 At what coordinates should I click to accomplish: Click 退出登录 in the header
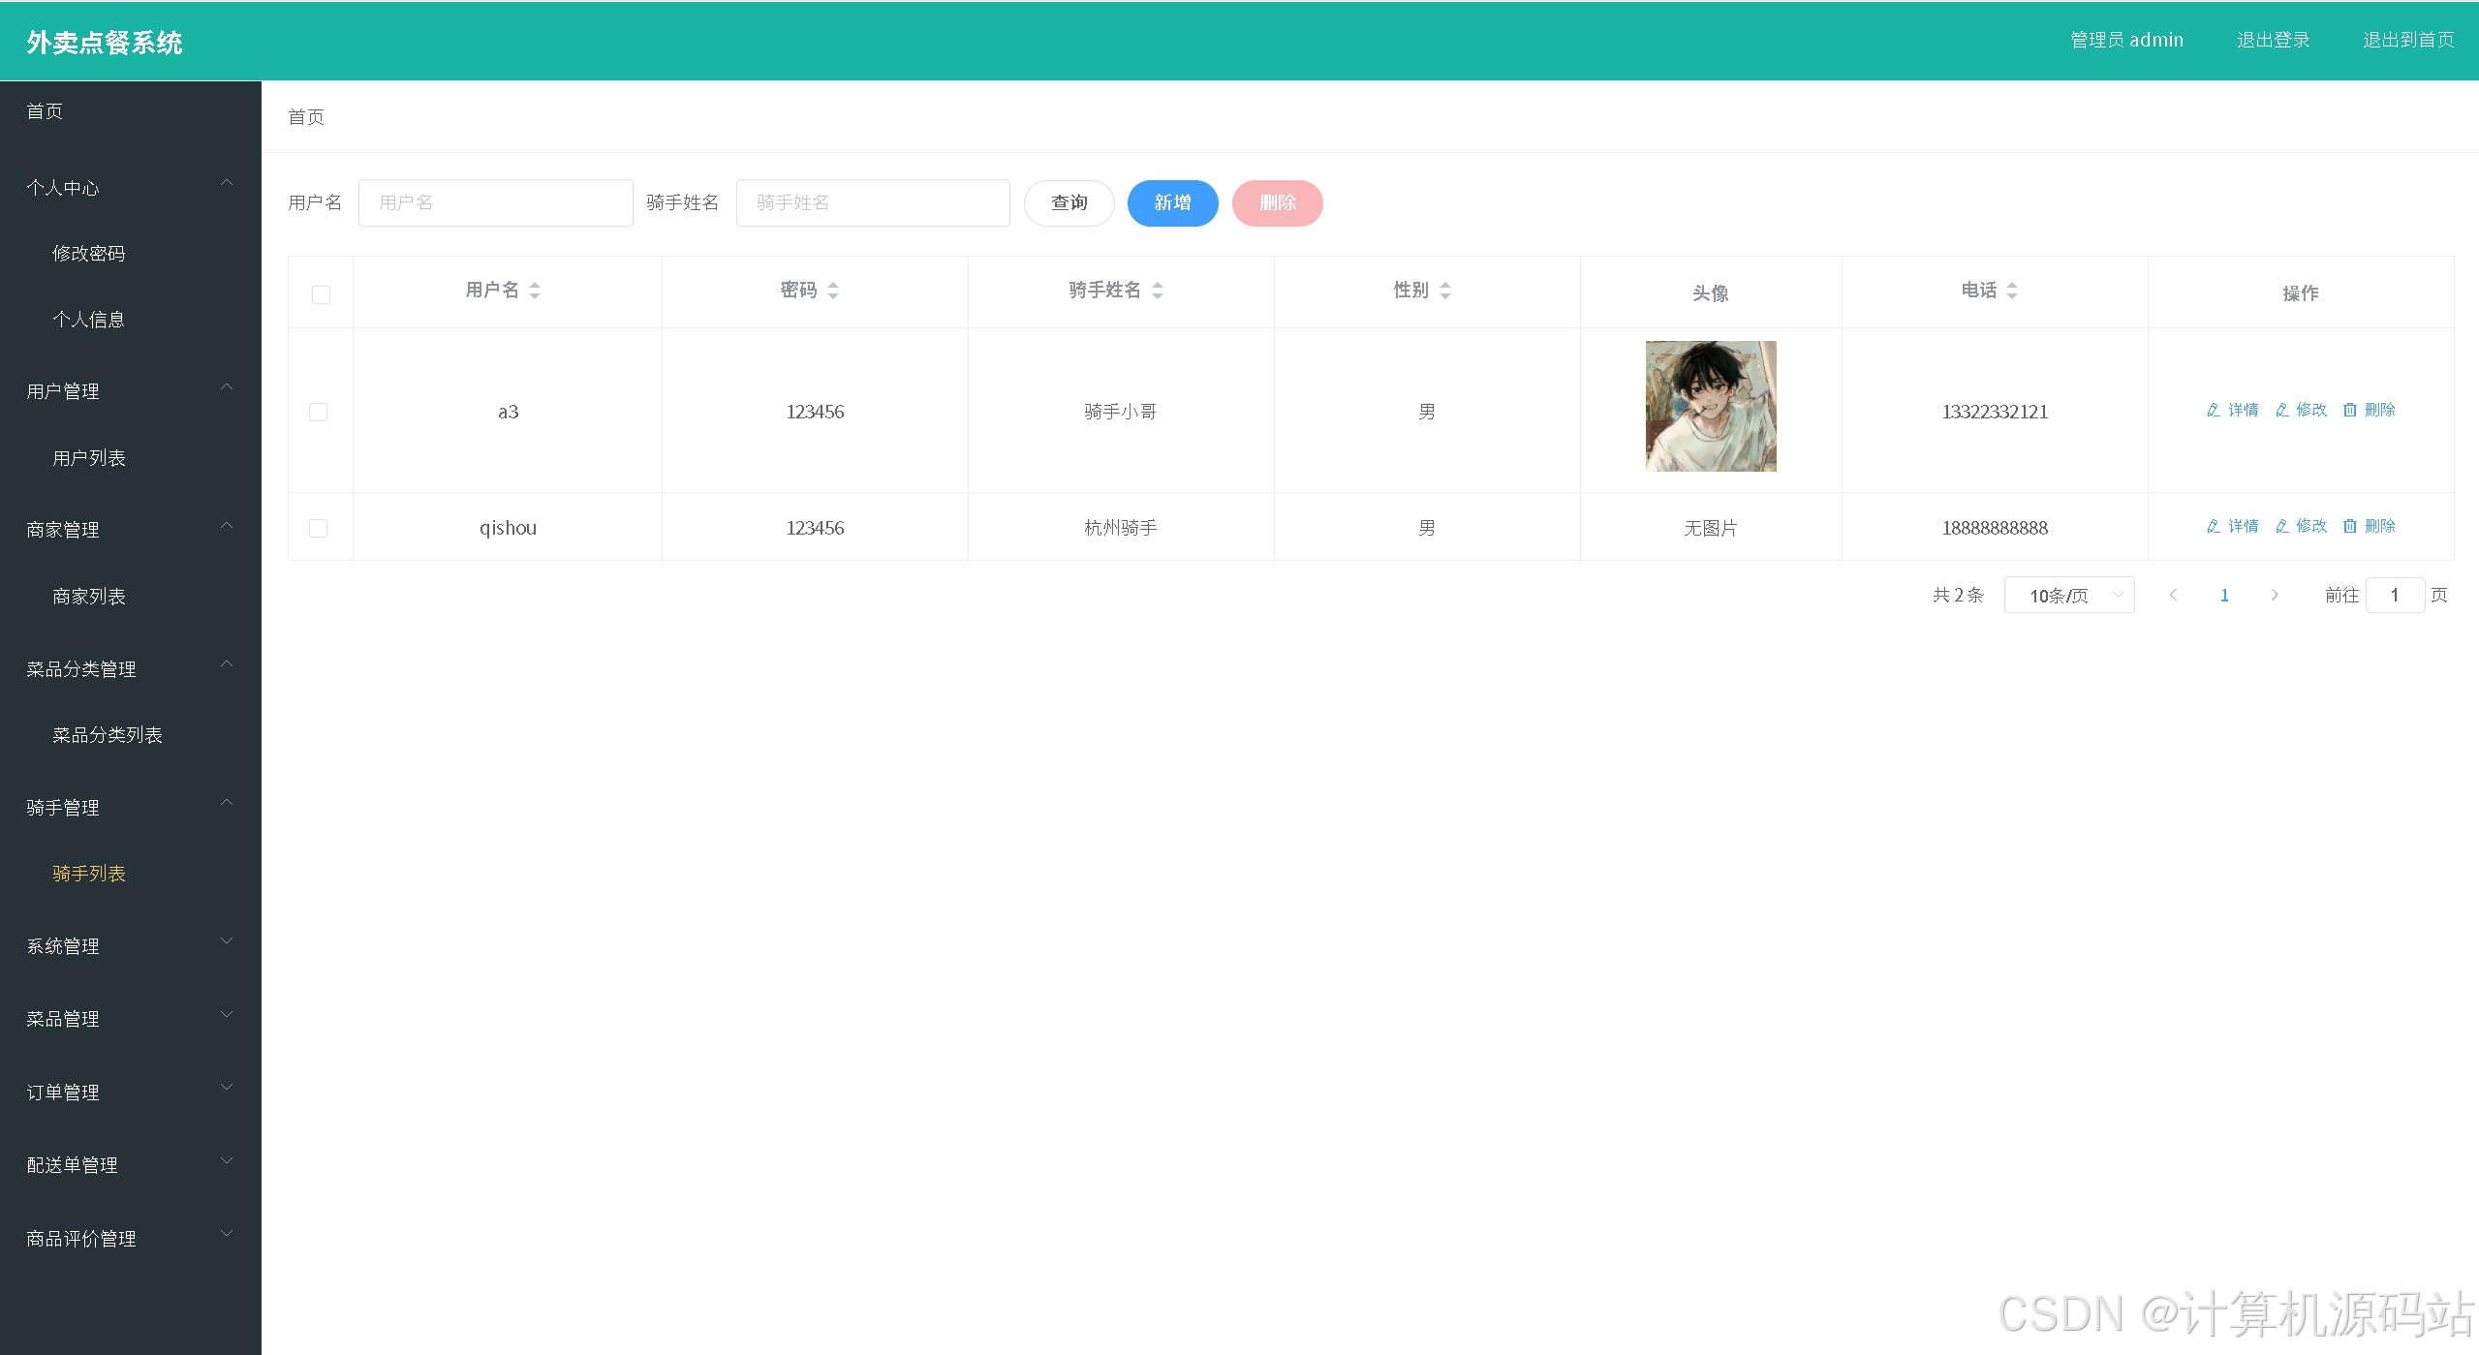2273,40
